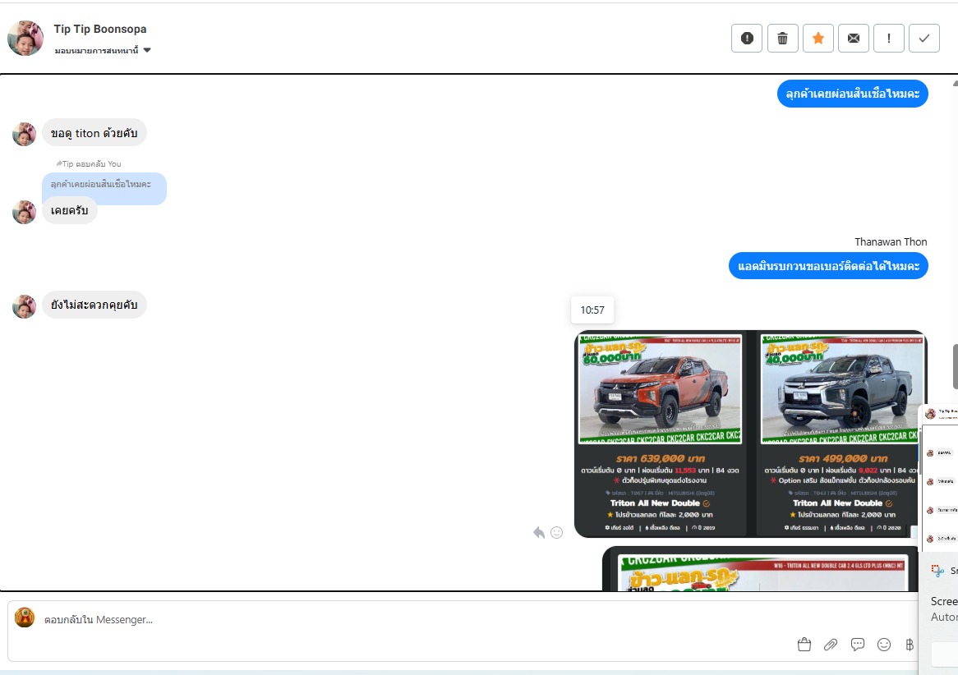Viewport: 958px width, 675px height.
Task: Click customer avatar next to 'ขอดู titon' message
Action: point(25,135)
